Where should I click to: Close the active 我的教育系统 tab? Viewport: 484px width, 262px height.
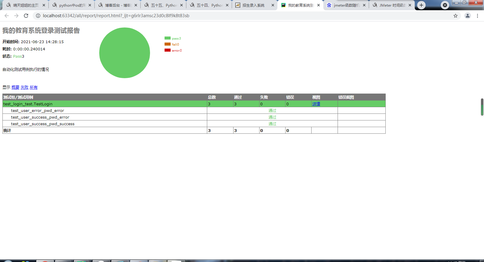(319, 5)
